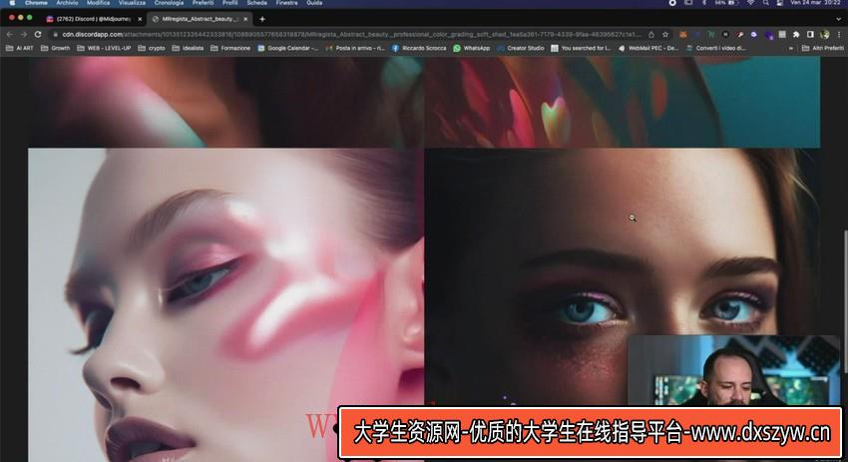Open the Extensions puzzle piece menu
The height and width of the screenshot is (462, 848).
[x=796, y=34]
